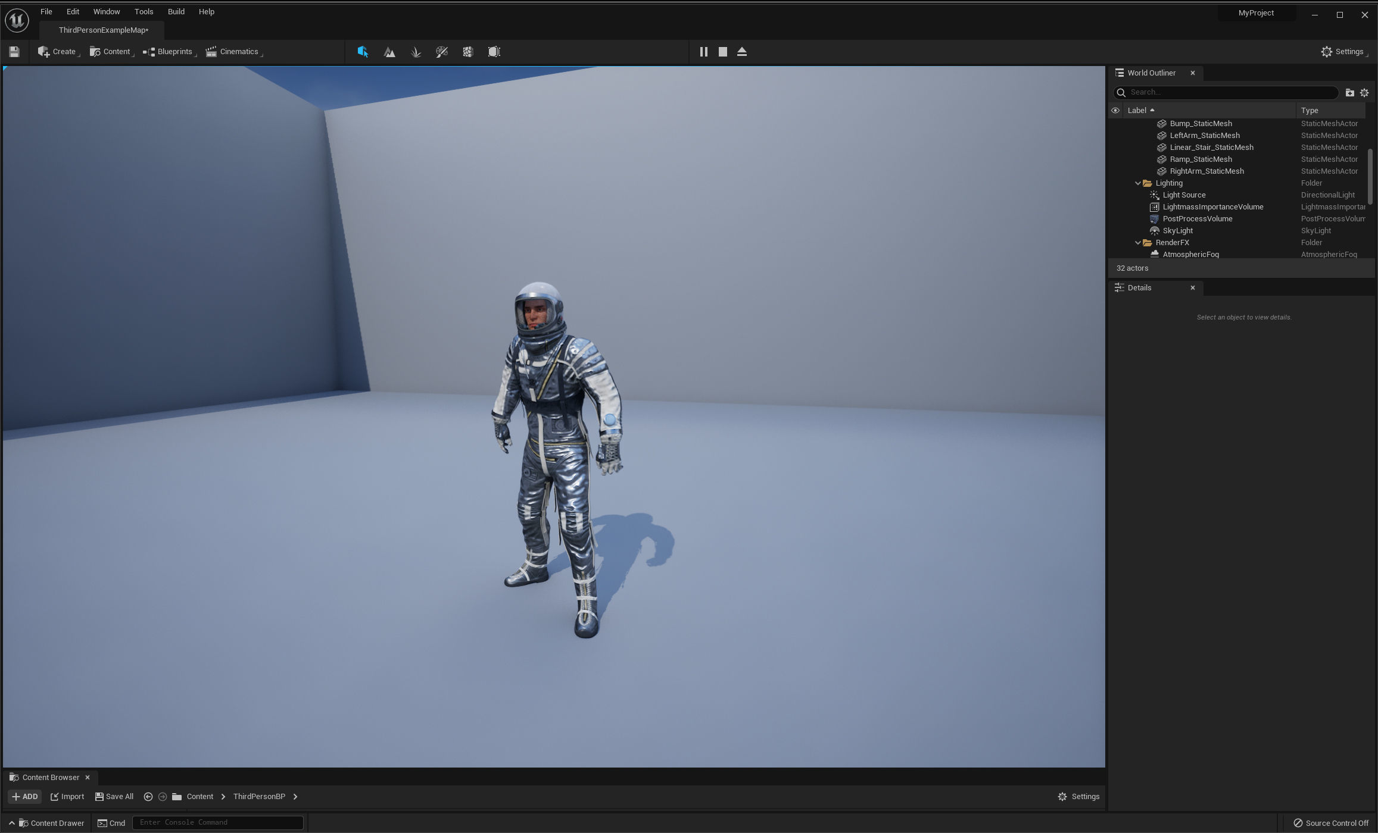
Task: Click the World Outliner vertical scrollbar
Action: [x=1370, y=176]
